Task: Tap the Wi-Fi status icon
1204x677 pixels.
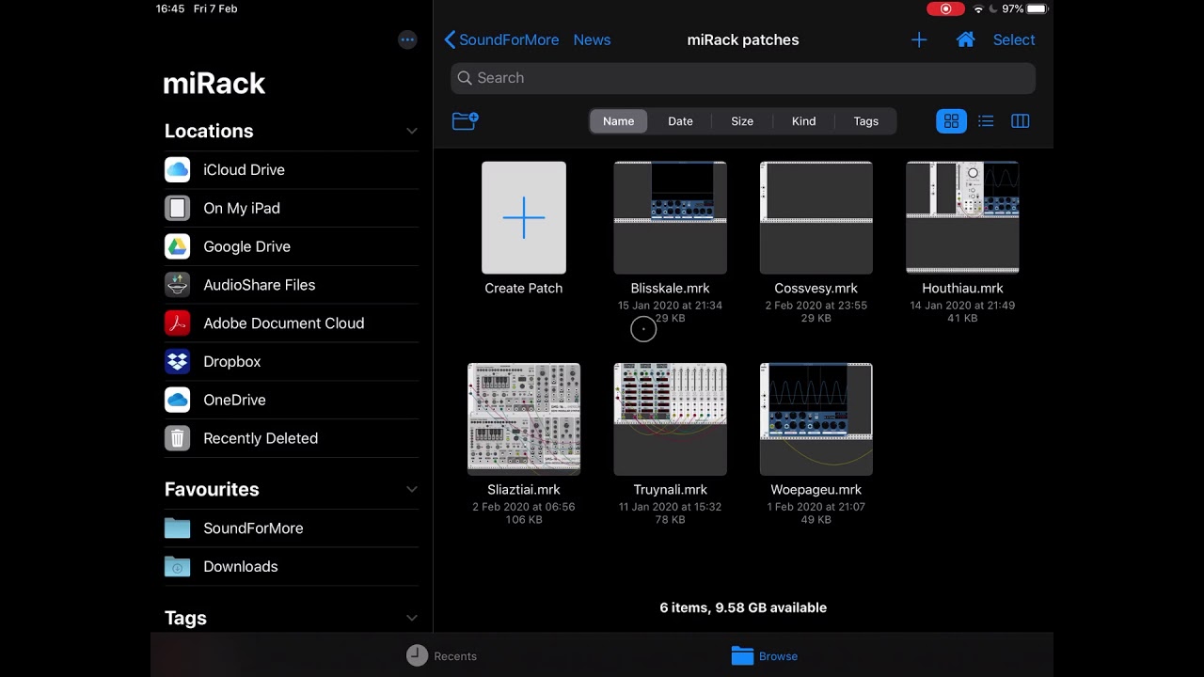Action: coord(978,9)
